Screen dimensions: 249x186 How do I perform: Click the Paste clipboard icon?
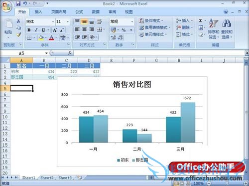point(8,23)
